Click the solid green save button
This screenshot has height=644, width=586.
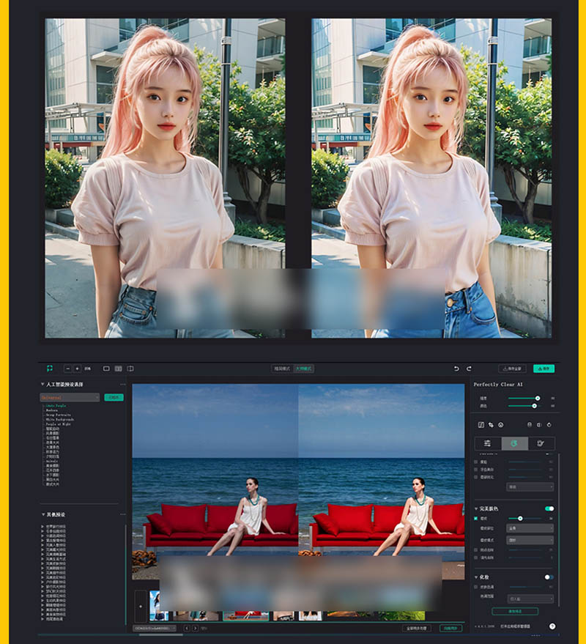point(544,369)
